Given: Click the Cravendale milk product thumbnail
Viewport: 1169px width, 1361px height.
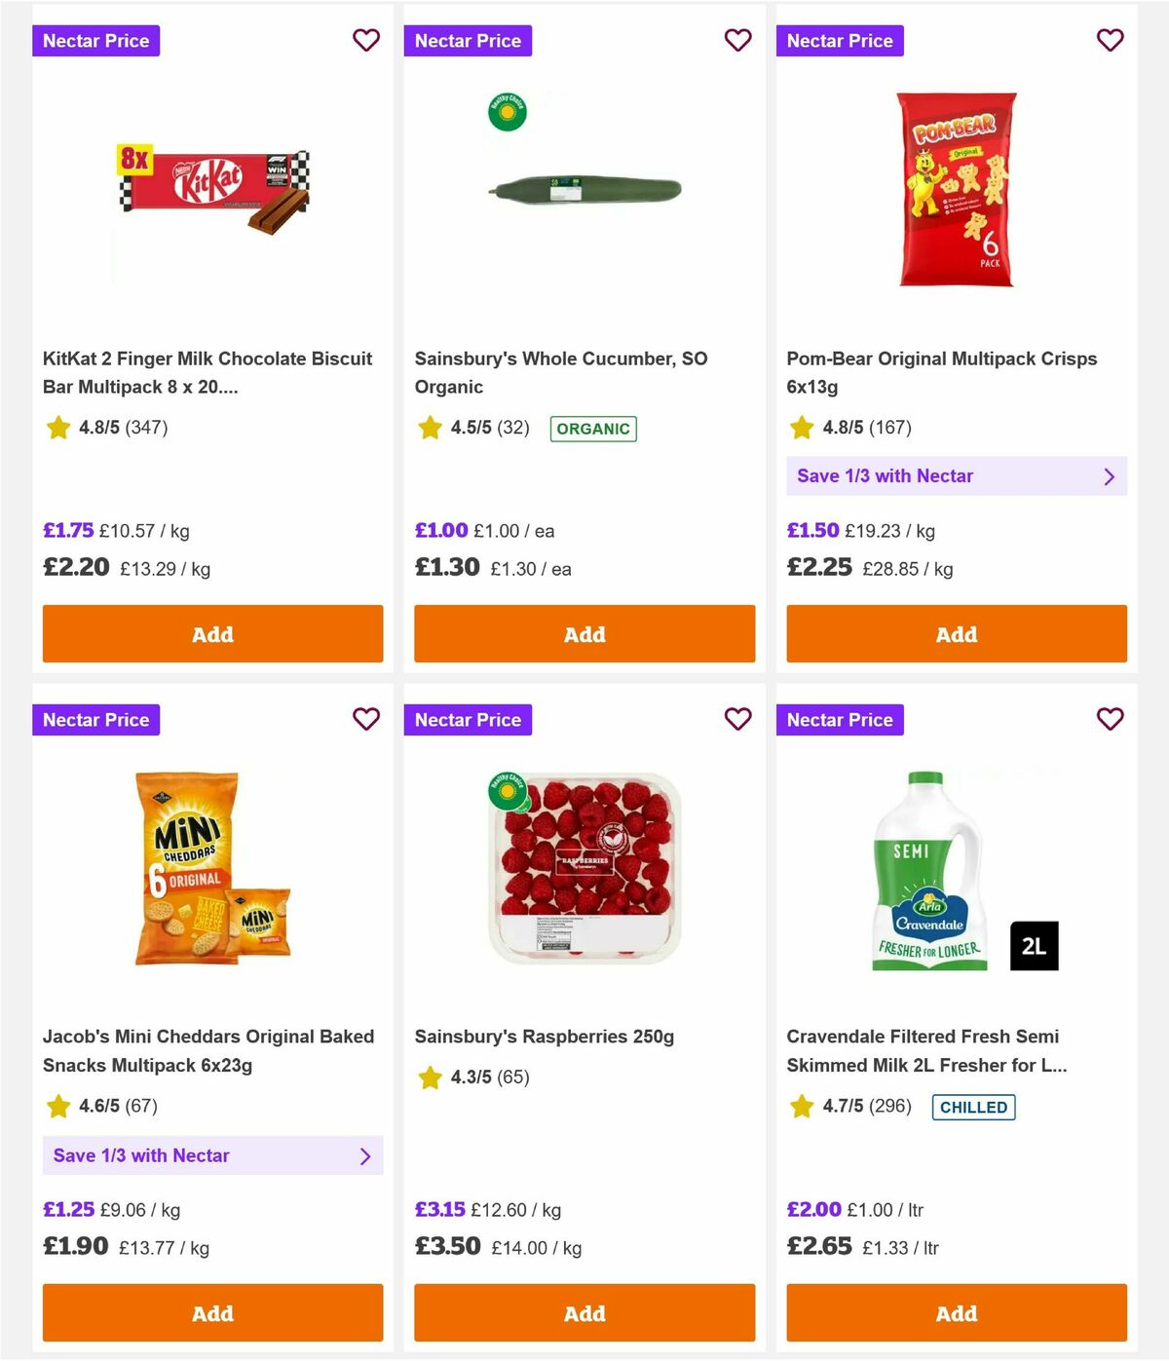Looking at the screenshot, I should tap(927, 867).
